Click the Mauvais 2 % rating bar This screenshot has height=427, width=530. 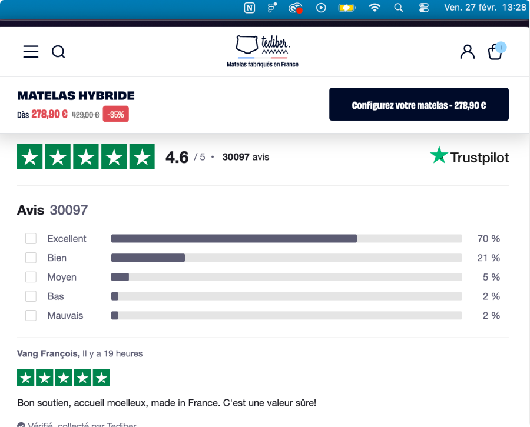tap(286, 315)
